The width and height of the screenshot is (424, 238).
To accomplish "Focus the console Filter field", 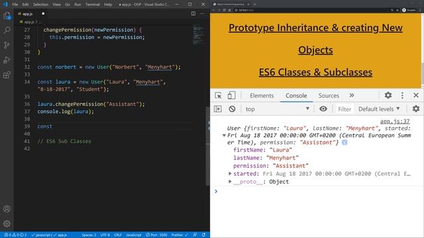I will pos(344,109).
